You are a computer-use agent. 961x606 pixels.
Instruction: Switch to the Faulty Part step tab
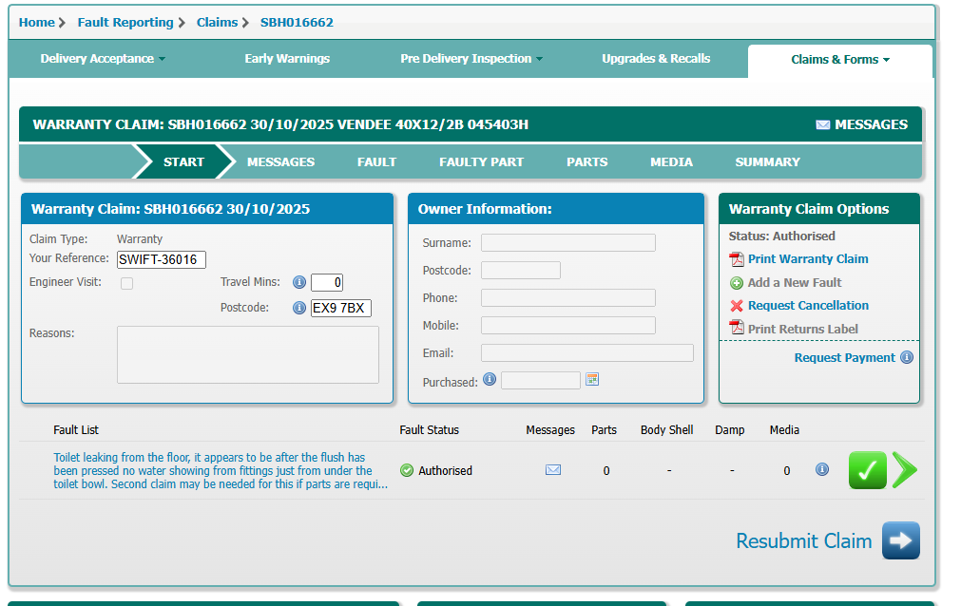481,162
